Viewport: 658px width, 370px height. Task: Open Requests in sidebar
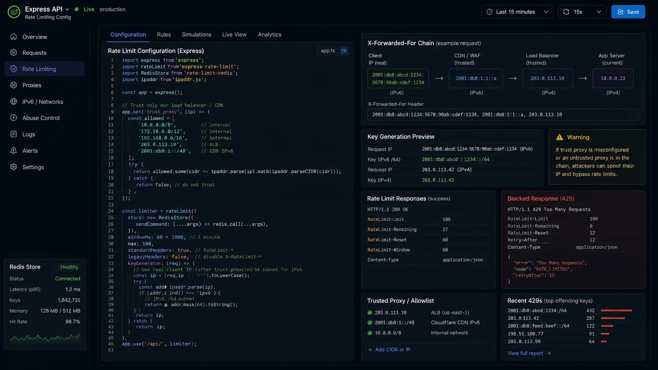44,53
